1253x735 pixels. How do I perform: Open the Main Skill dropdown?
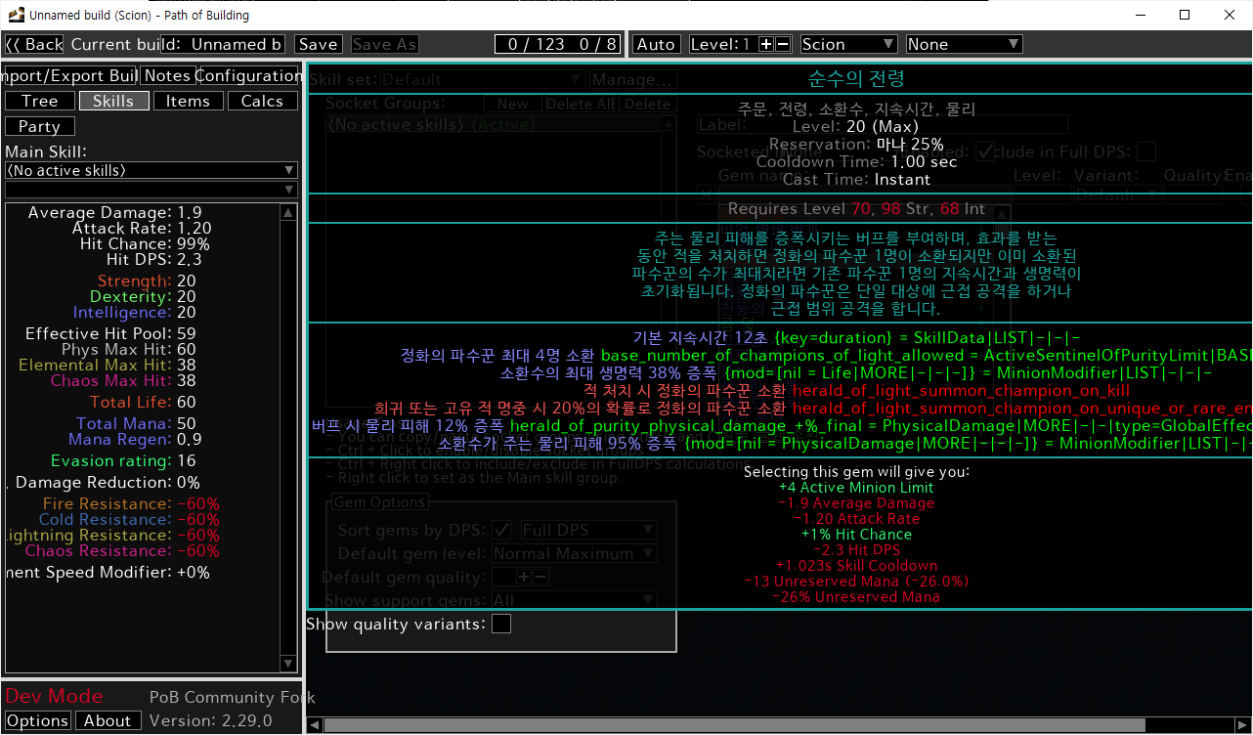151,170
